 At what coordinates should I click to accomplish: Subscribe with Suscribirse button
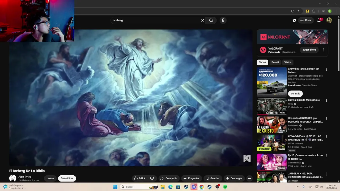point(67,178)
